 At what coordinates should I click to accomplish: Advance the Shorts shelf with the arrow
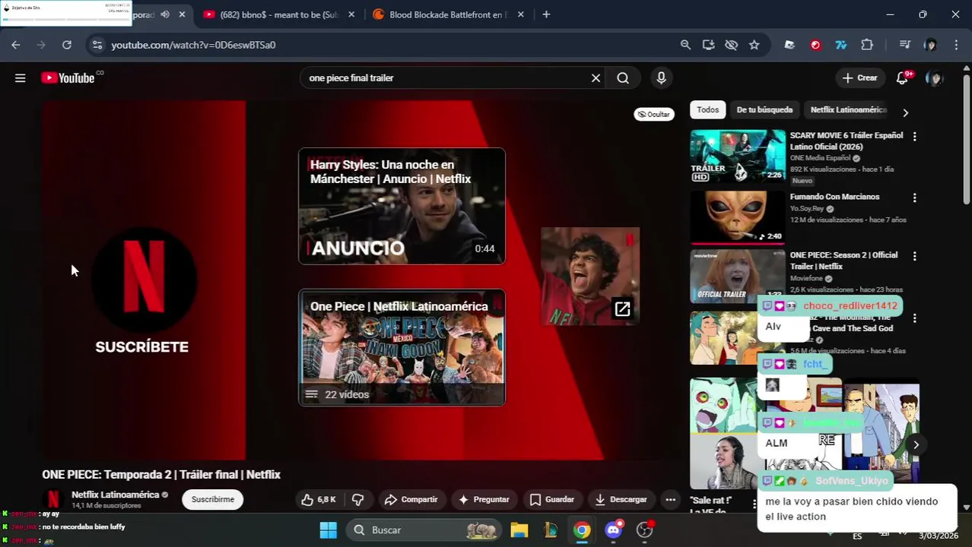click(x=916, y=445)
